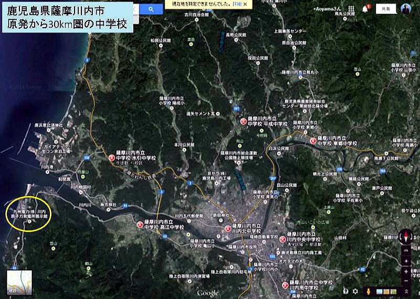Select the 平成中学校 school pin

tap(243, 121)
